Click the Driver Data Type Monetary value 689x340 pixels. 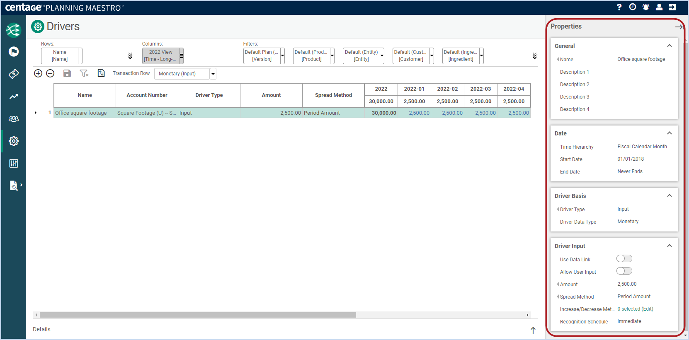[628, 222]
